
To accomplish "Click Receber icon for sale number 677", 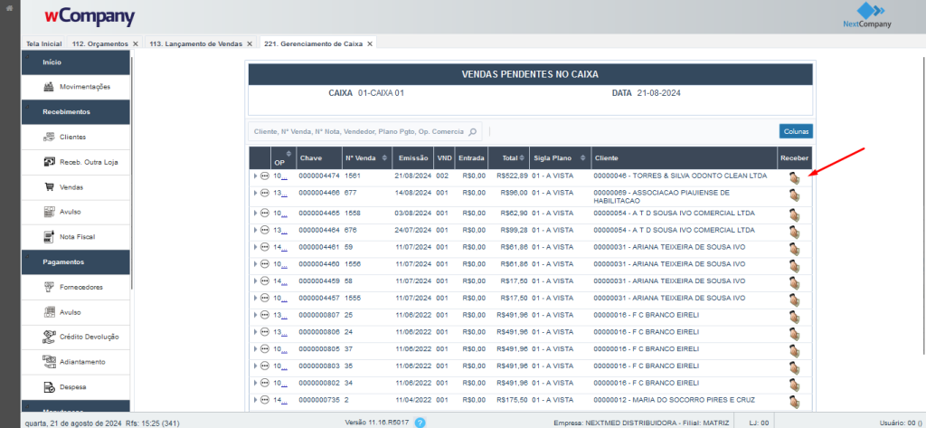I will click(x=794, y=196).
